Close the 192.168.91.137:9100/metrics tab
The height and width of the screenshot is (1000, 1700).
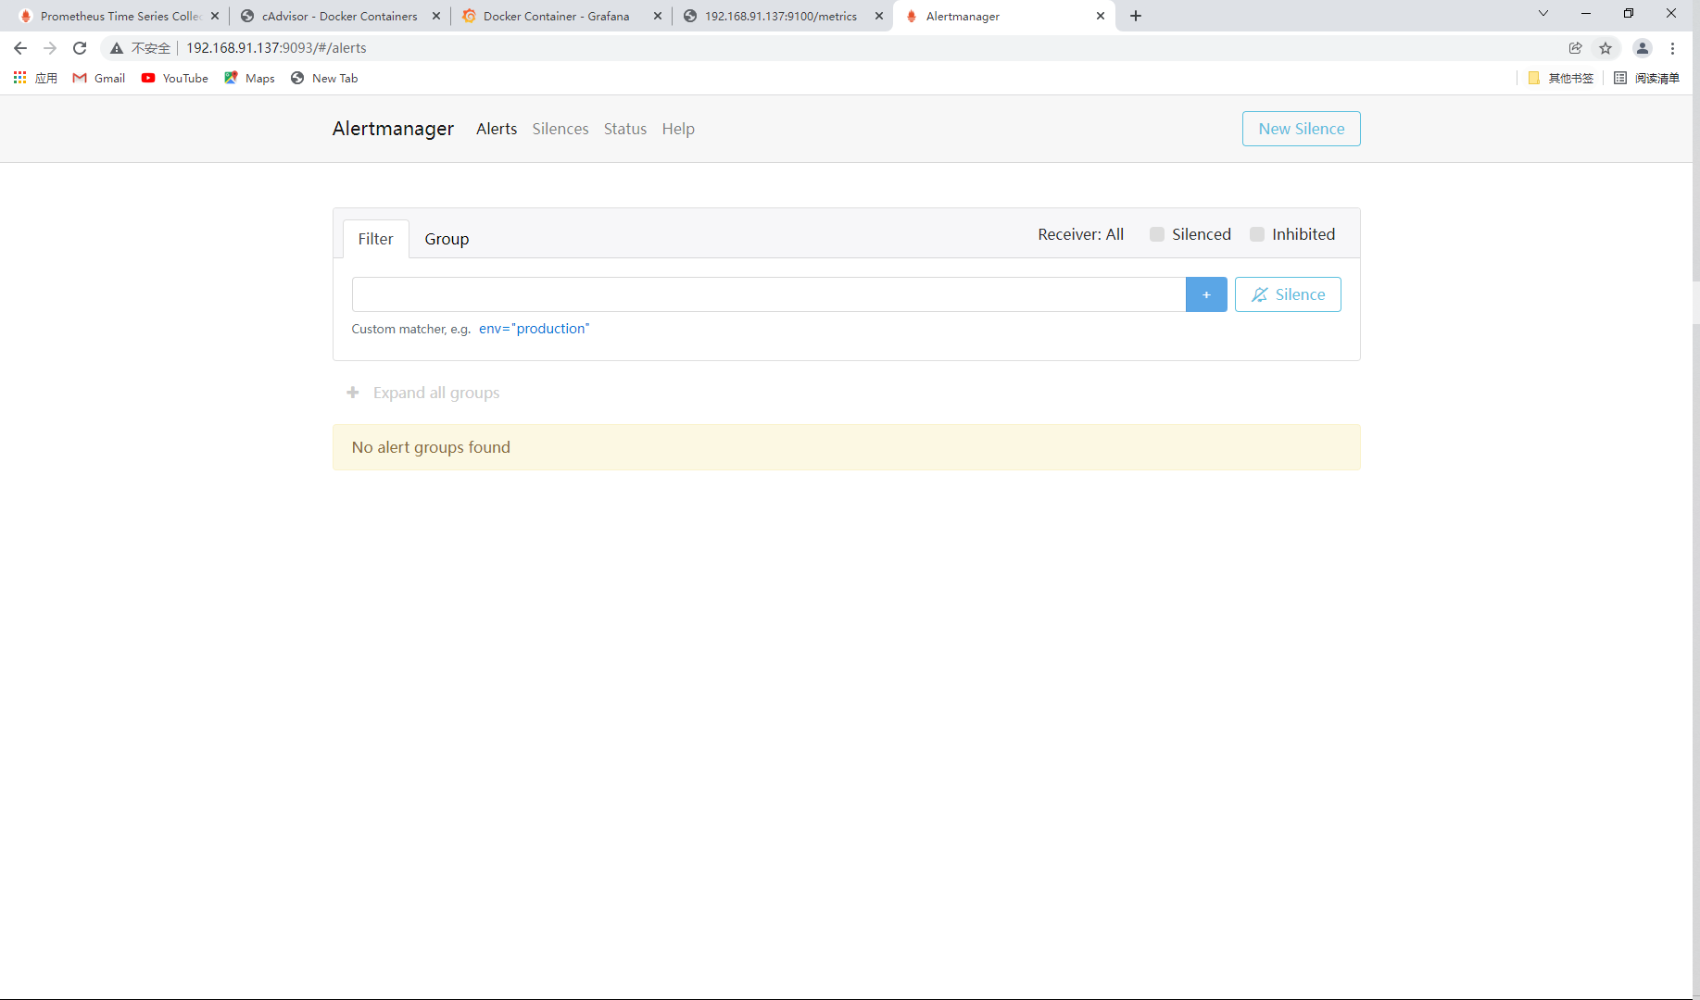point(879,16)
